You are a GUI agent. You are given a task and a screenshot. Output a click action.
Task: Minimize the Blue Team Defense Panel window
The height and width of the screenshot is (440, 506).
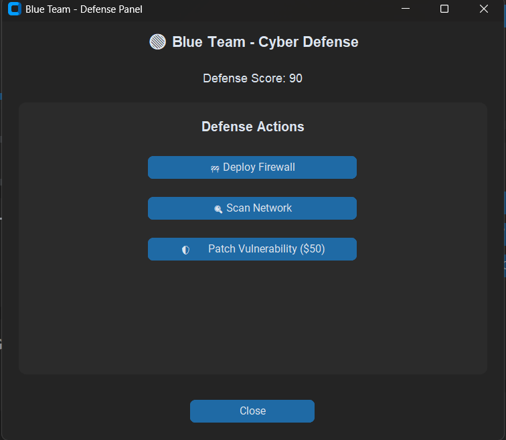(406, 9)
